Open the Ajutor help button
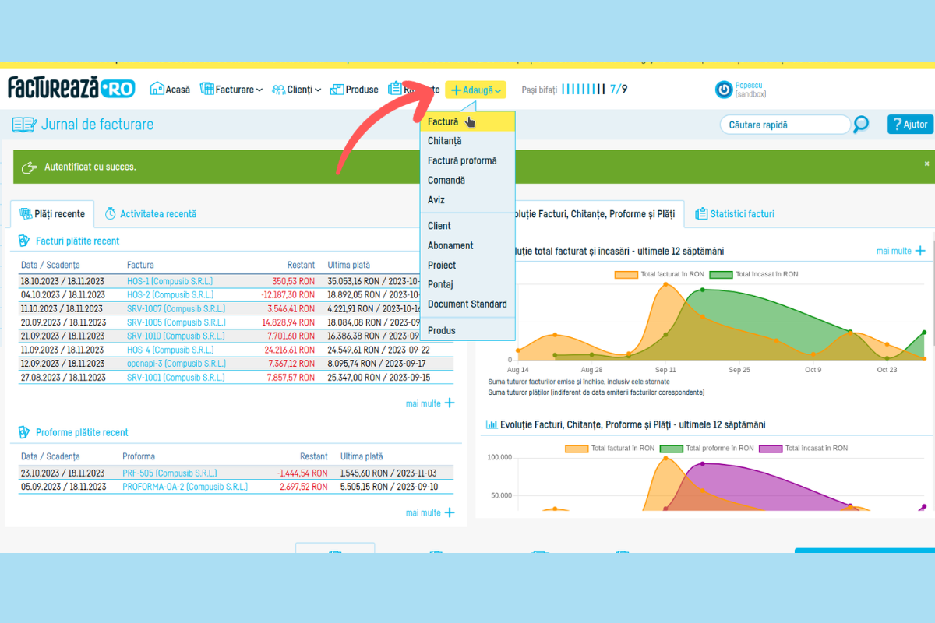 click(909, 125)
